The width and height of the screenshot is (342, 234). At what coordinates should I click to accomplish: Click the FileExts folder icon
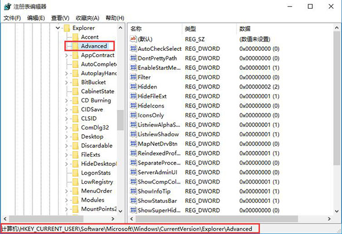75,155
